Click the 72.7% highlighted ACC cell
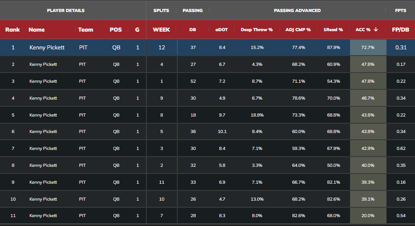415x226 pixels. [368, 47]
